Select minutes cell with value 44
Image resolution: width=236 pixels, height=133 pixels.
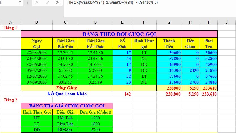point(122,59)
